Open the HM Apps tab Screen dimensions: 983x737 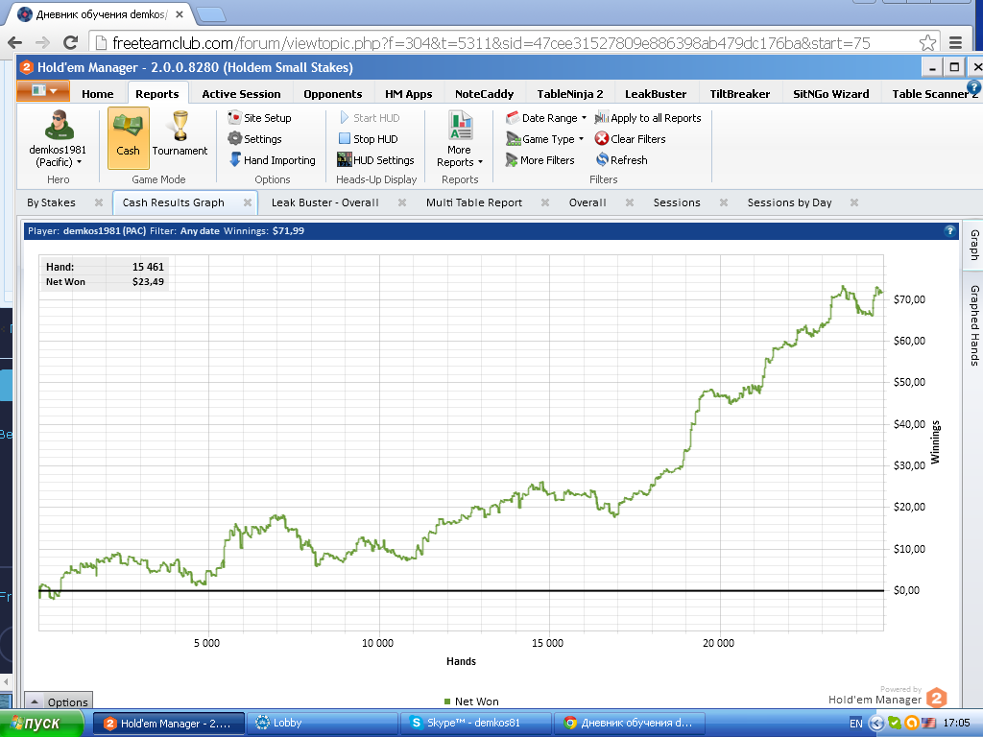pyautogui.click(x=409, y=94)
